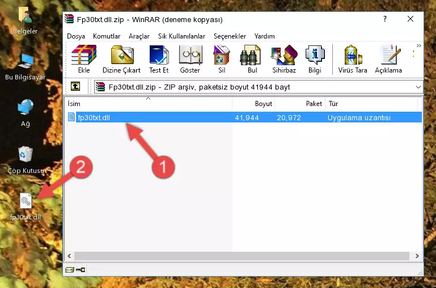
Task: Click the Sil (Delete) toolbar icon
Action: pyautogui.click(x=222, y=59)
